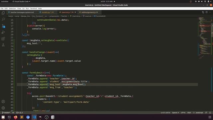The width and height of the screenshot is (213, 120).
Task: Open the Wi-Fi network indicator
Action: coord(199,1)
